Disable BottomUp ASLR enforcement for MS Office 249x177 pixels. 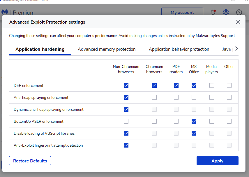pos(194,121)
